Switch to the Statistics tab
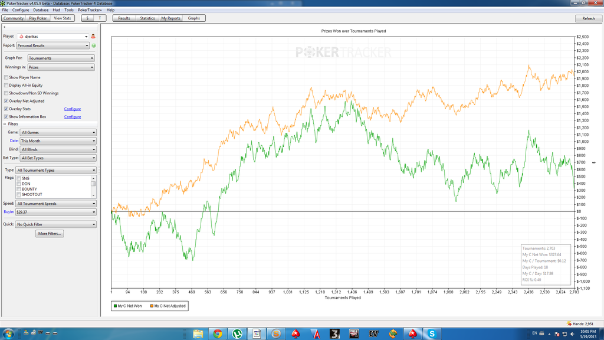The image size is (604, 340). click(x=147, y=18)
